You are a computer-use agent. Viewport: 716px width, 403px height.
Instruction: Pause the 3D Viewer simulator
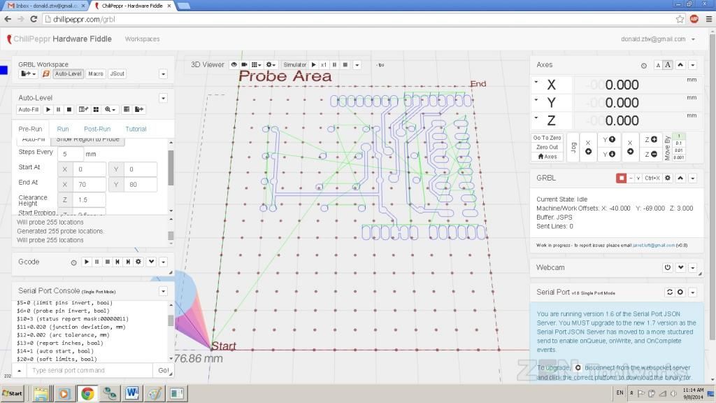click(334, 65)
